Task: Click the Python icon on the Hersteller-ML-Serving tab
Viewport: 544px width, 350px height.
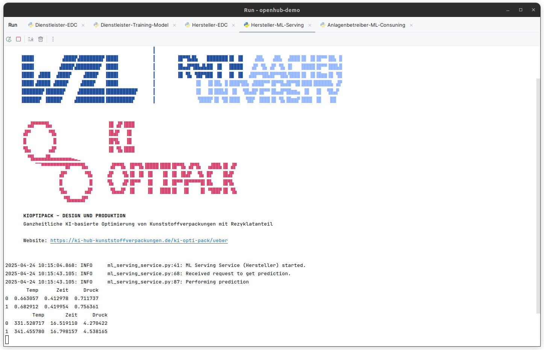Action: pyautogui.click(x=246, y=25)
